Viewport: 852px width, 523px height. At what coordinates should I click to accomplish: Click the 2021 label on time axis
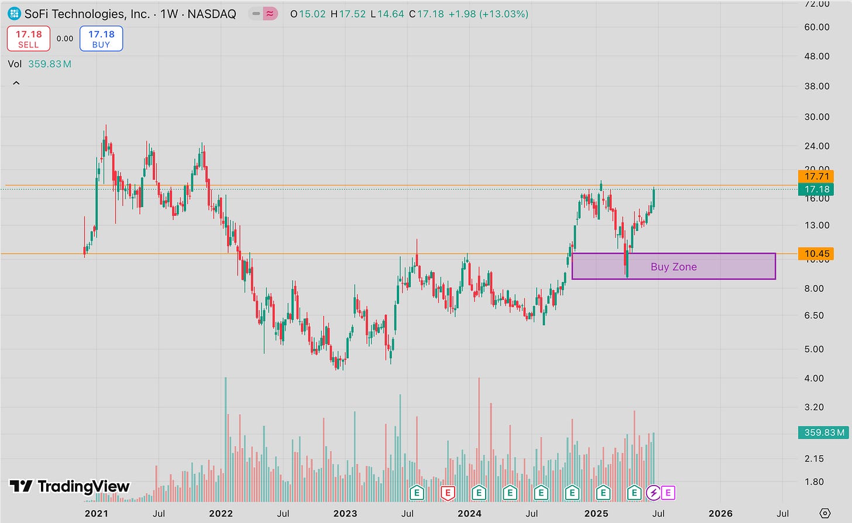(97, 514)
